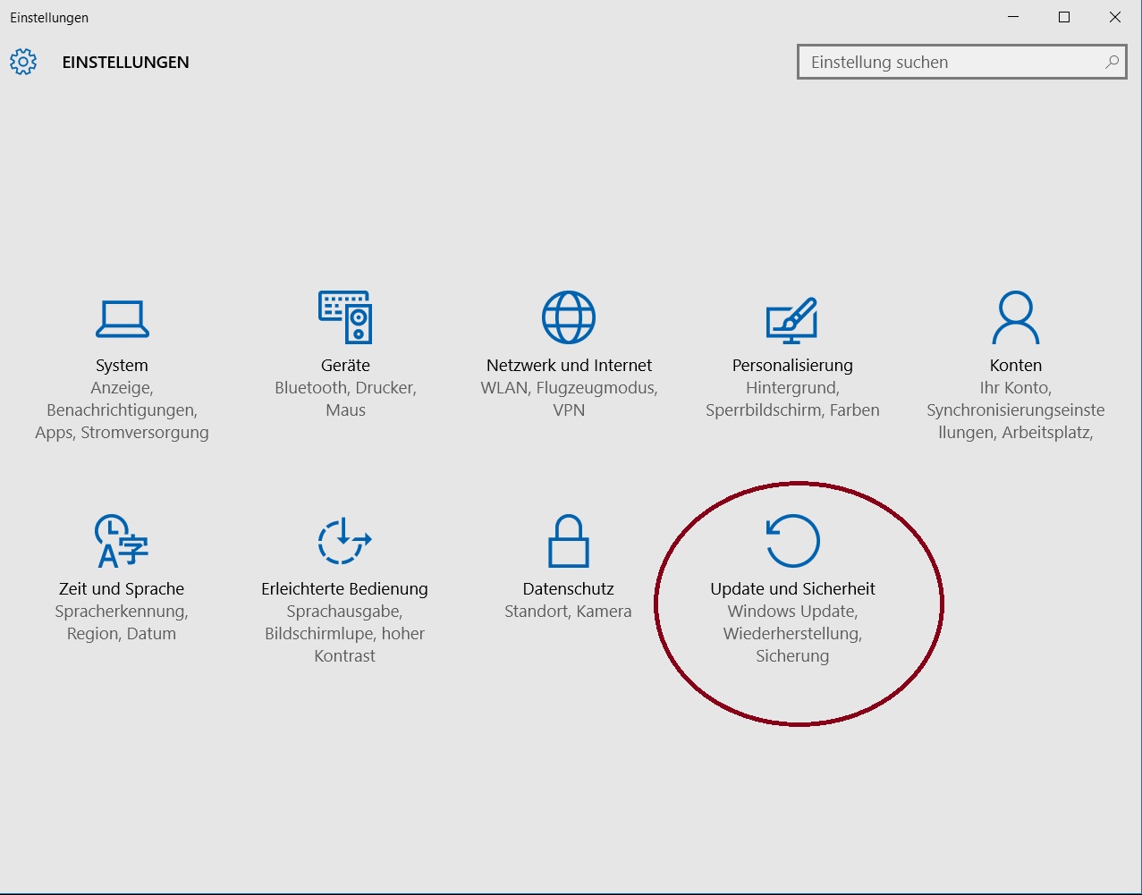Click the EINSTELLUNGEN header title
Screen dimensions: 1142x895
pyautogui.click(x=125, y=63)
